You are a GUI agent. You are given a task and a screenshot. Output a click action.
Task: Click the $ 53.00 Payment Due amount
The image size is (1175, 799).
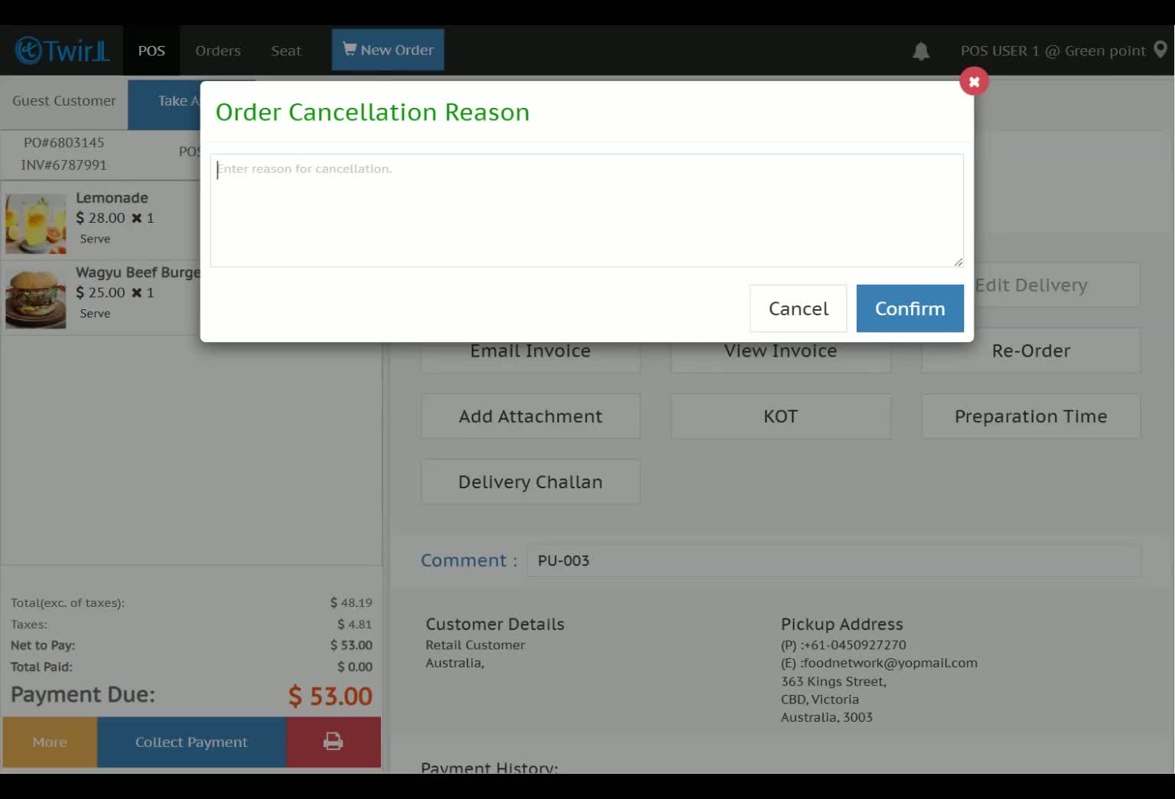(x=330, y=696)
